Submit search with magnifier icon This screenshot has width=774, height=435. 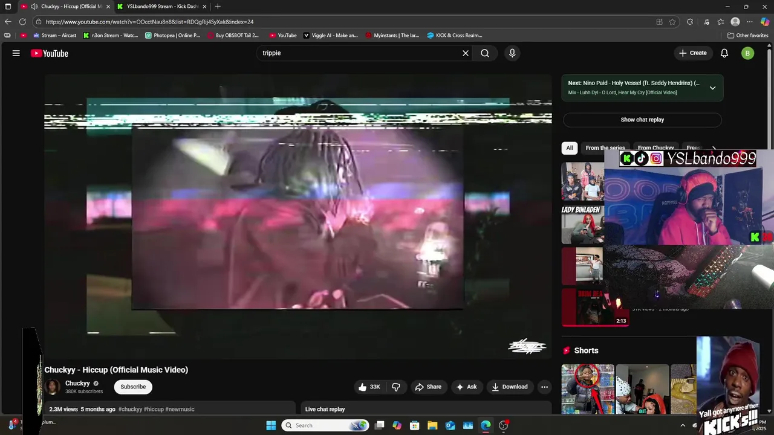[485, 53]
